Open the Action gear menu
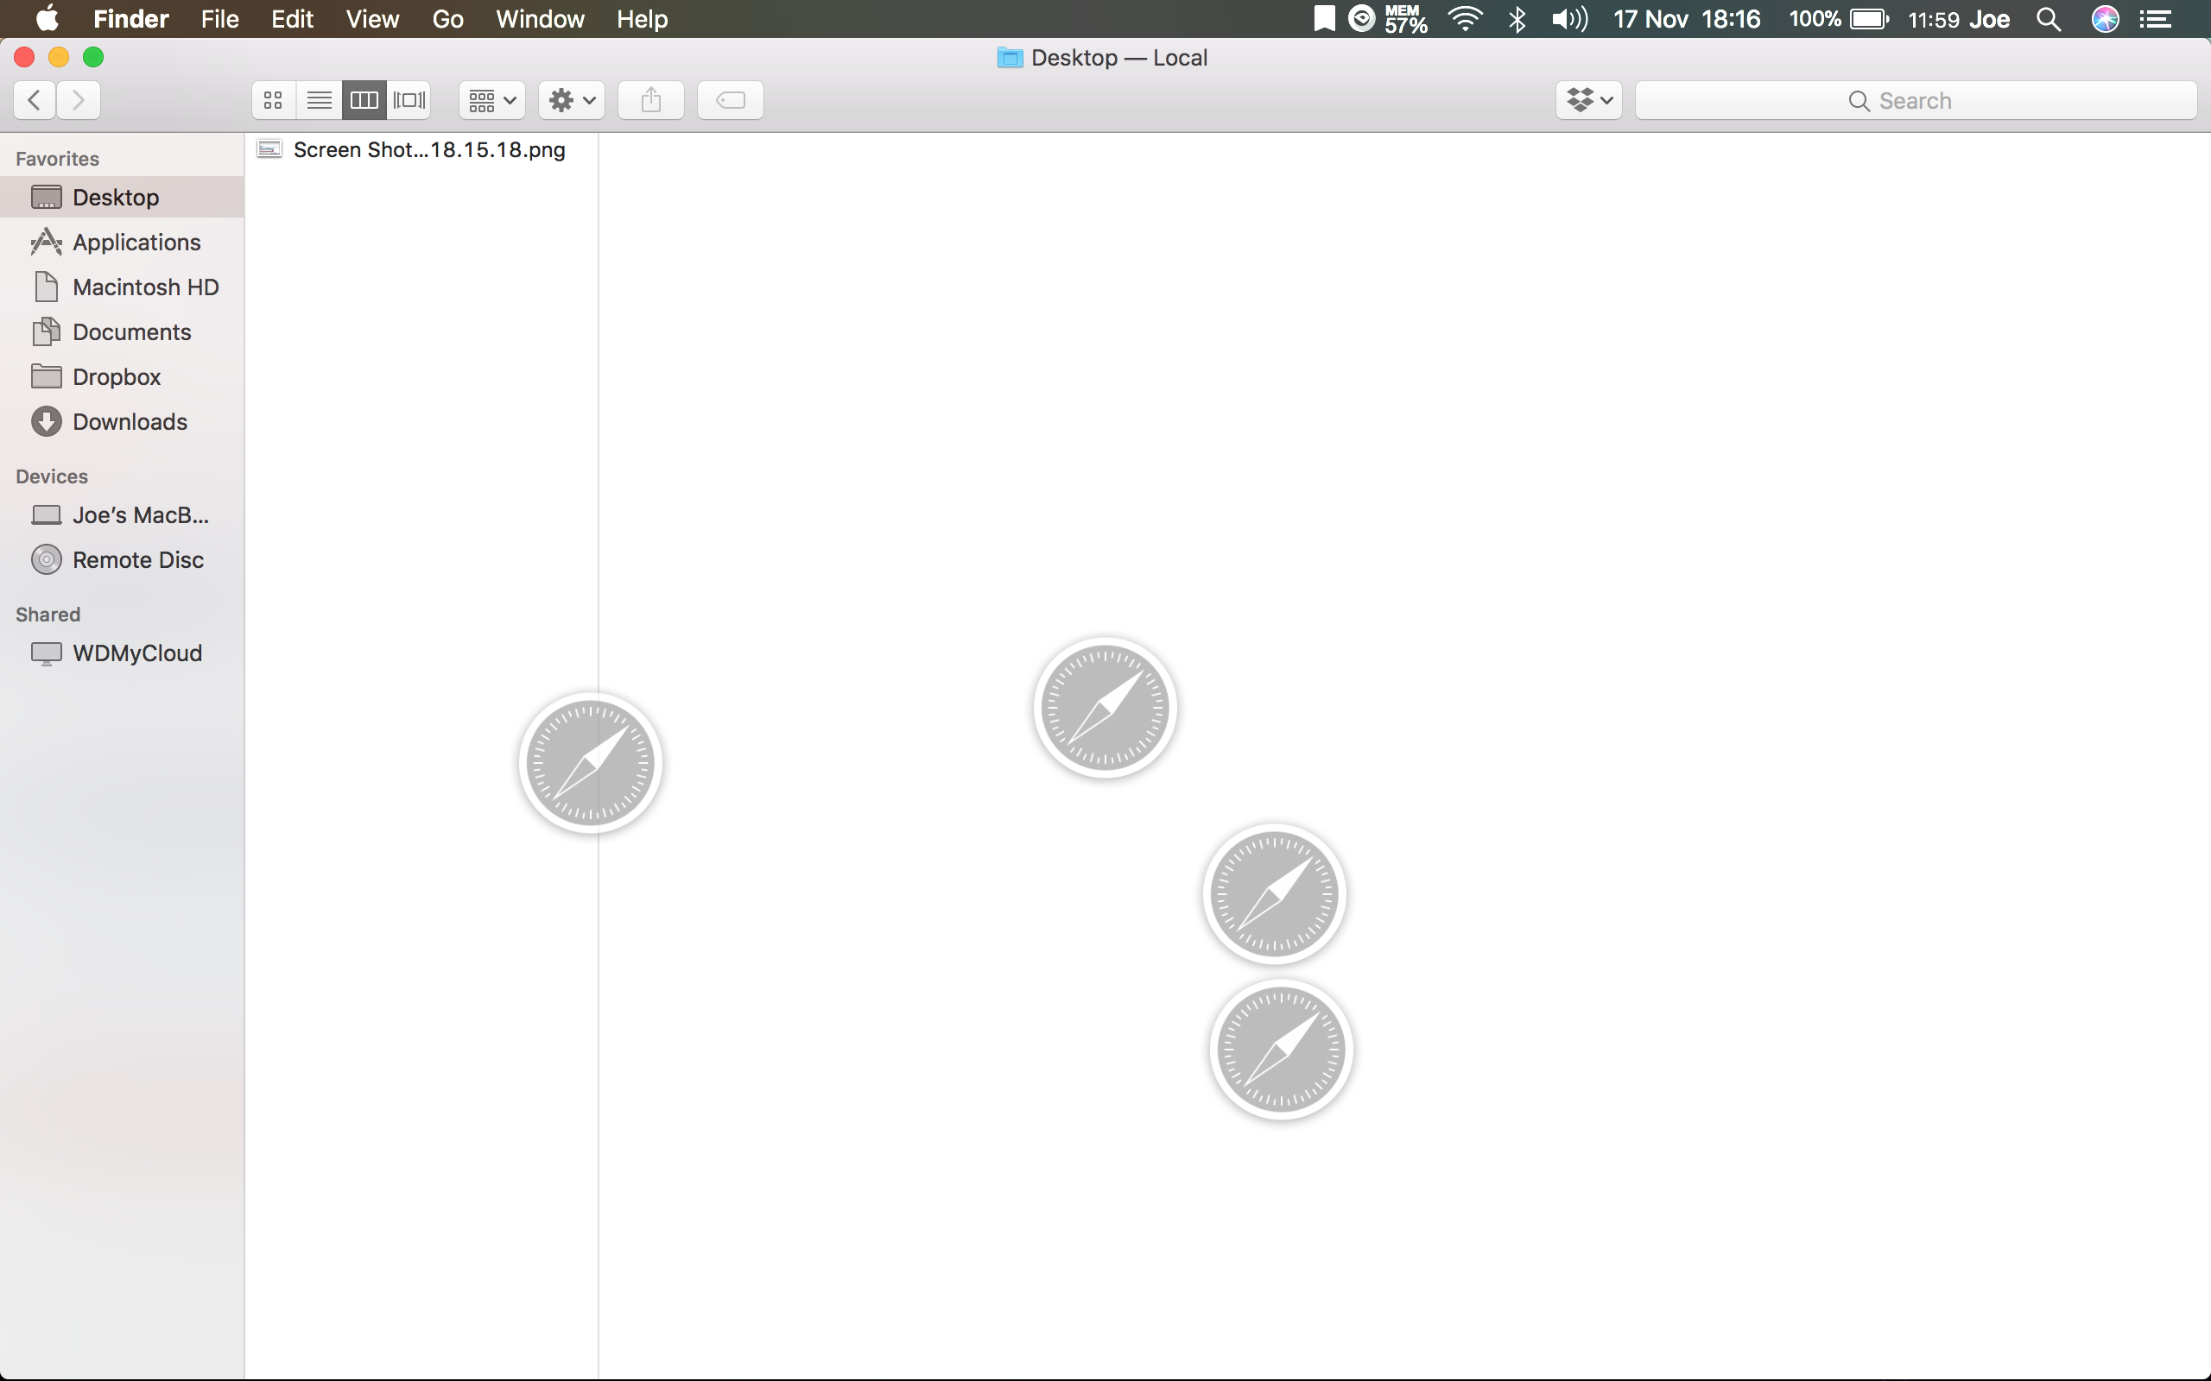The width and height of the screenshot is (2211, 1381). click(x=572, y=100)
